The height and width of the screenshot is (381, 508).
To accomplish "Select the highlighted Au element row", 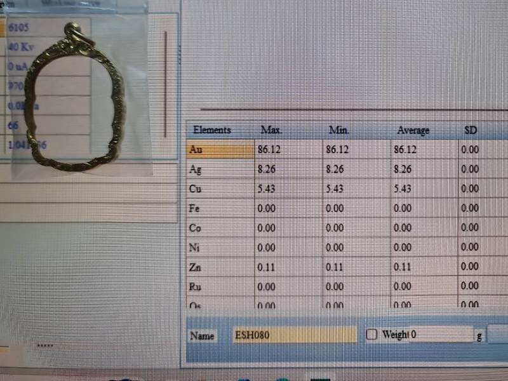I will click(220, 150).
